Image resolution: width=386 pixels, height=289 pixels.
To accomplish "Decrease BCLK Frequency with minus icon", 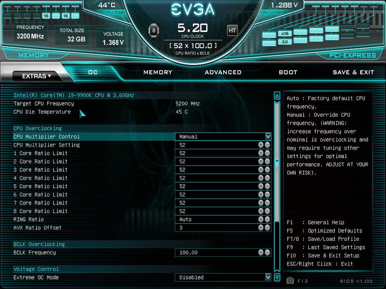I will coord(267,252).
